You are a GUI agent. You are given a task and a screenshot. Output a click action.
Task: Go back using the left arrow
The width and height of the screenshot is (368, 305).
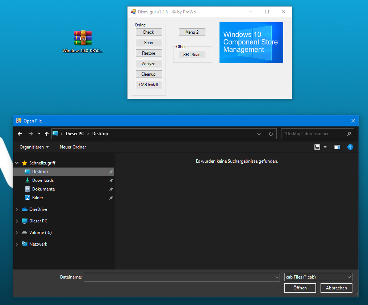(x=20, y=134)
